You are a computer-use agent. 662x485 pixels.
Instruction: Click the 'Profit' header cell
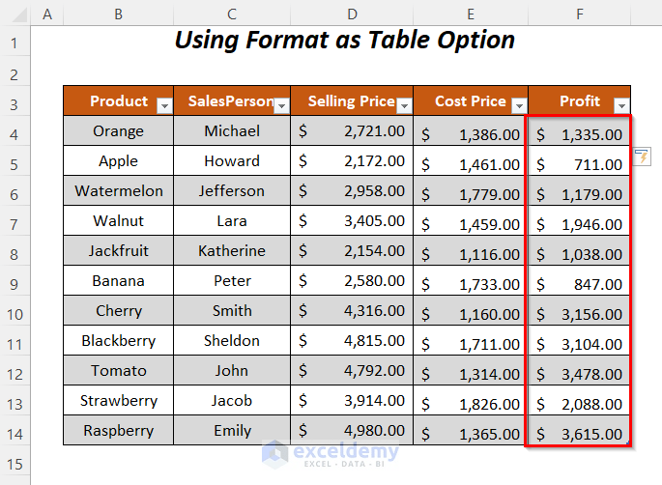pyautogui.click(x=580, y=100)
